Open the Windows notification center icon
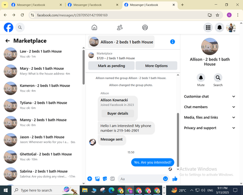This screenshot has width=243, height=195. coord(235,190)
